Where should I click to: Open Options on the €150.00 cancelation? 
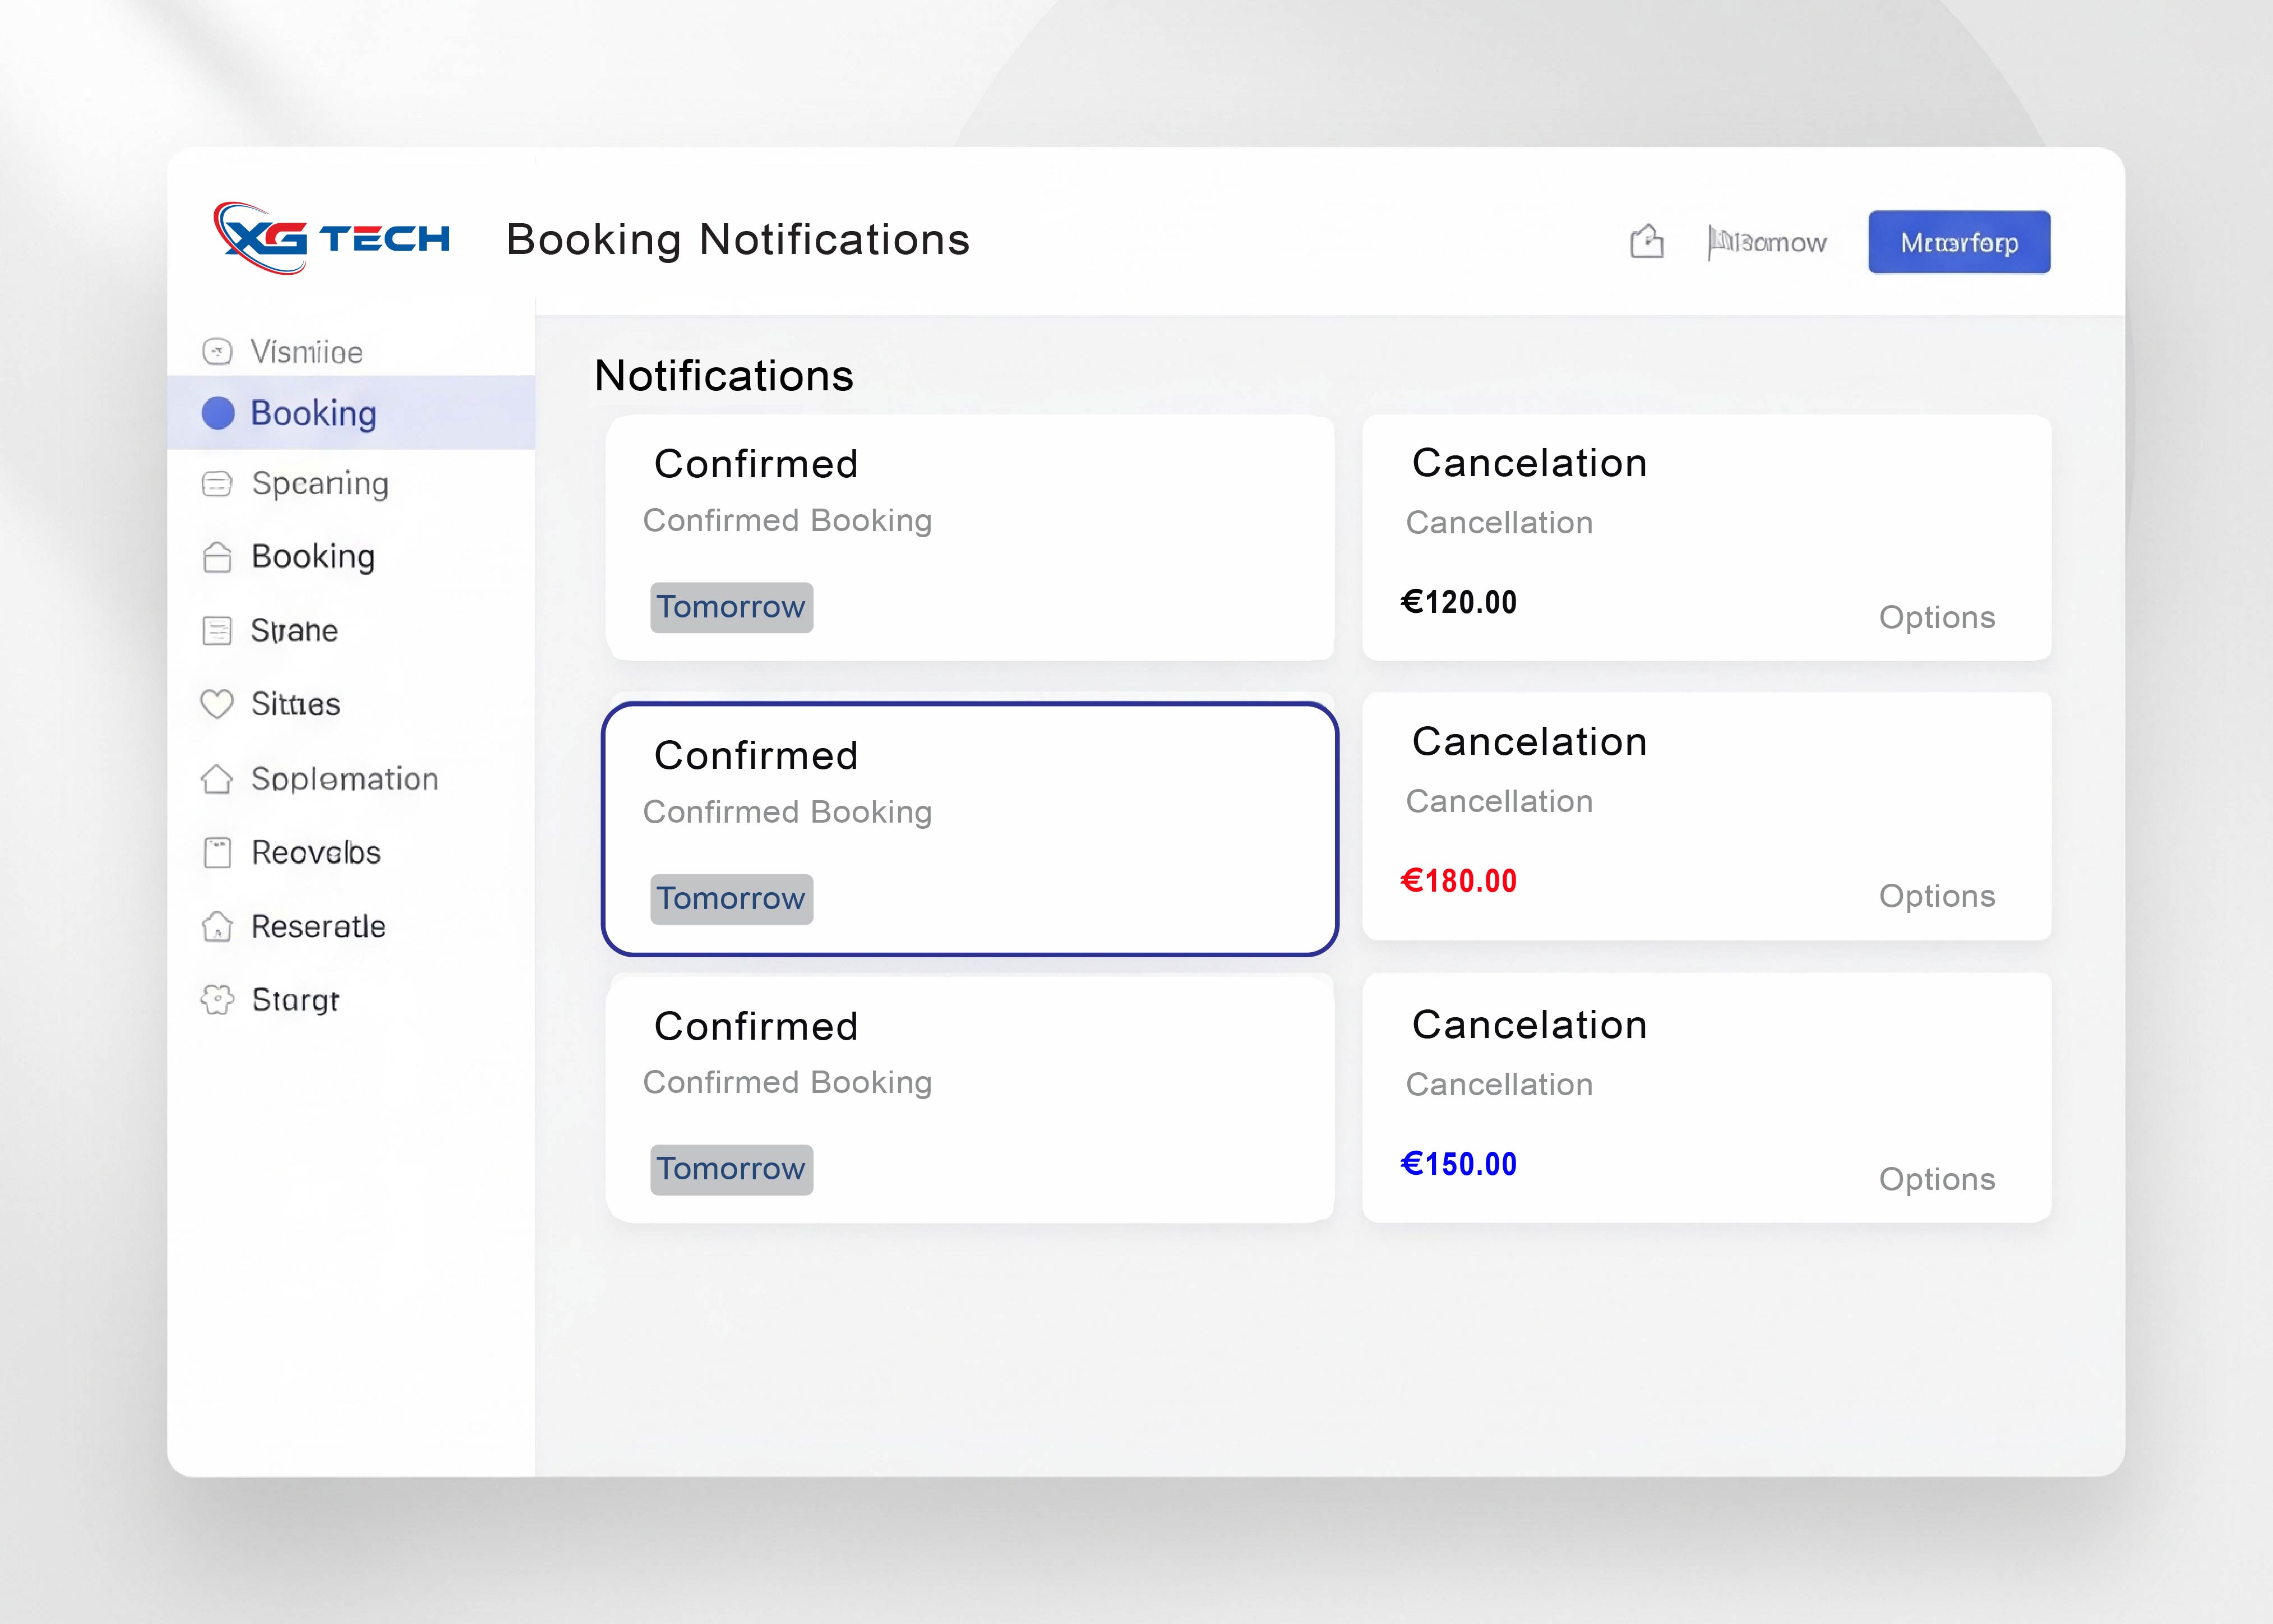tap(1936, 1180)
